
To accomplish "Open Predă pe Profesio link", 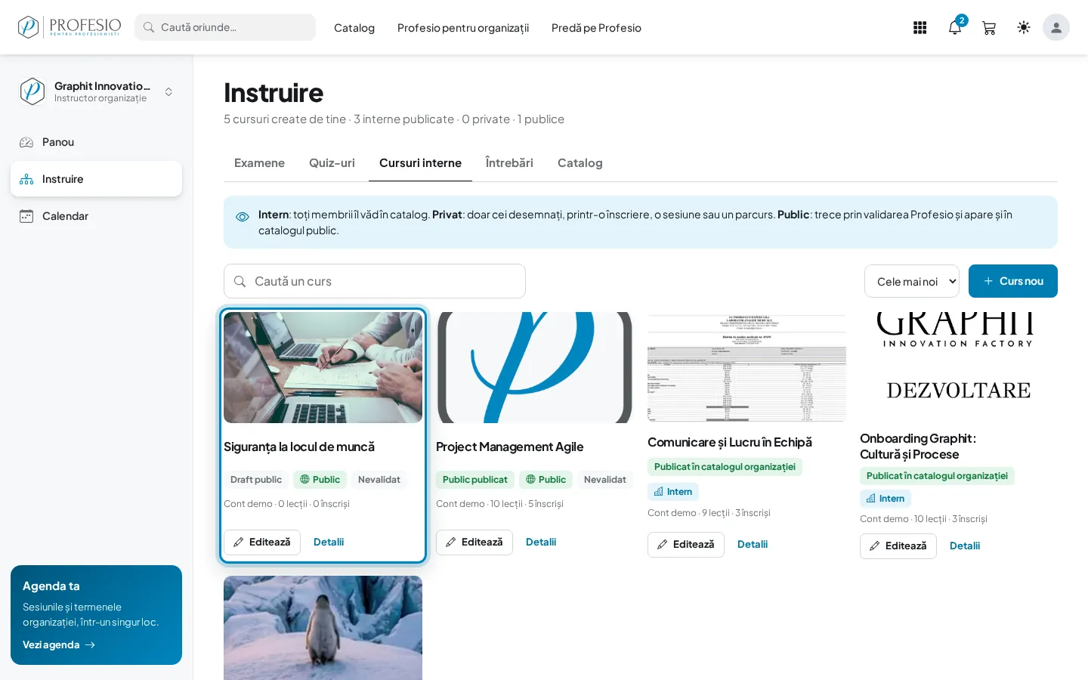I will coord(596,28).
